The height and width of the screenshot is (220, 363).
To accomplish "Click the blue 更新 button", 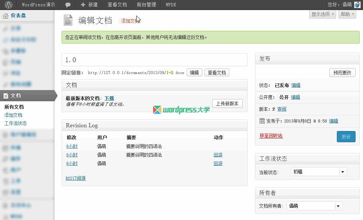I will coord(346,137).
